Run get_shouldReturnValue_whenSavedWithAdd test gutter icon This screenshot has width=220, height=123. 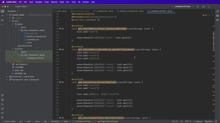pyautogui.click(x=60, y=29)
